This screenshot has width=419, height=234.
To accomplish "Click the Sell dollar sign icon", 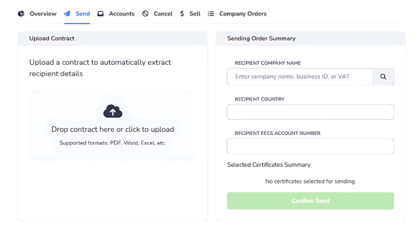I will 182,14.
